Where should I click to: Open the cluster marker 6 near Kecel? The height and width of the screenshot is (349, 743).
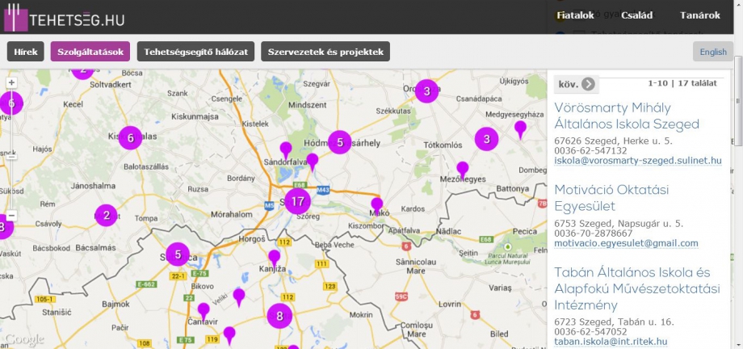point(11,103)
